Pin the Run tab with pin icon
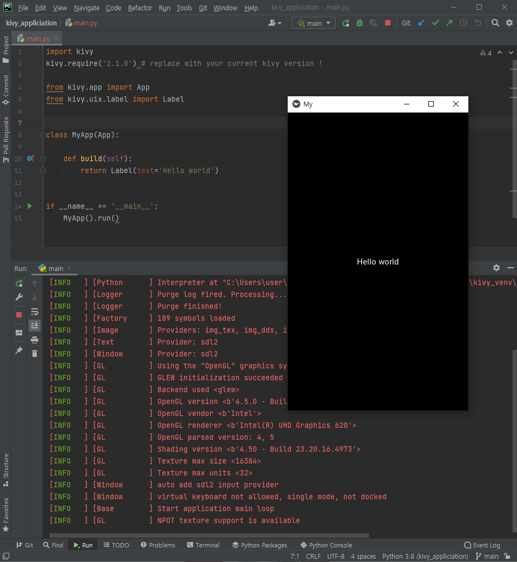Screen dimensions: 517x562 tap(19, 350)
